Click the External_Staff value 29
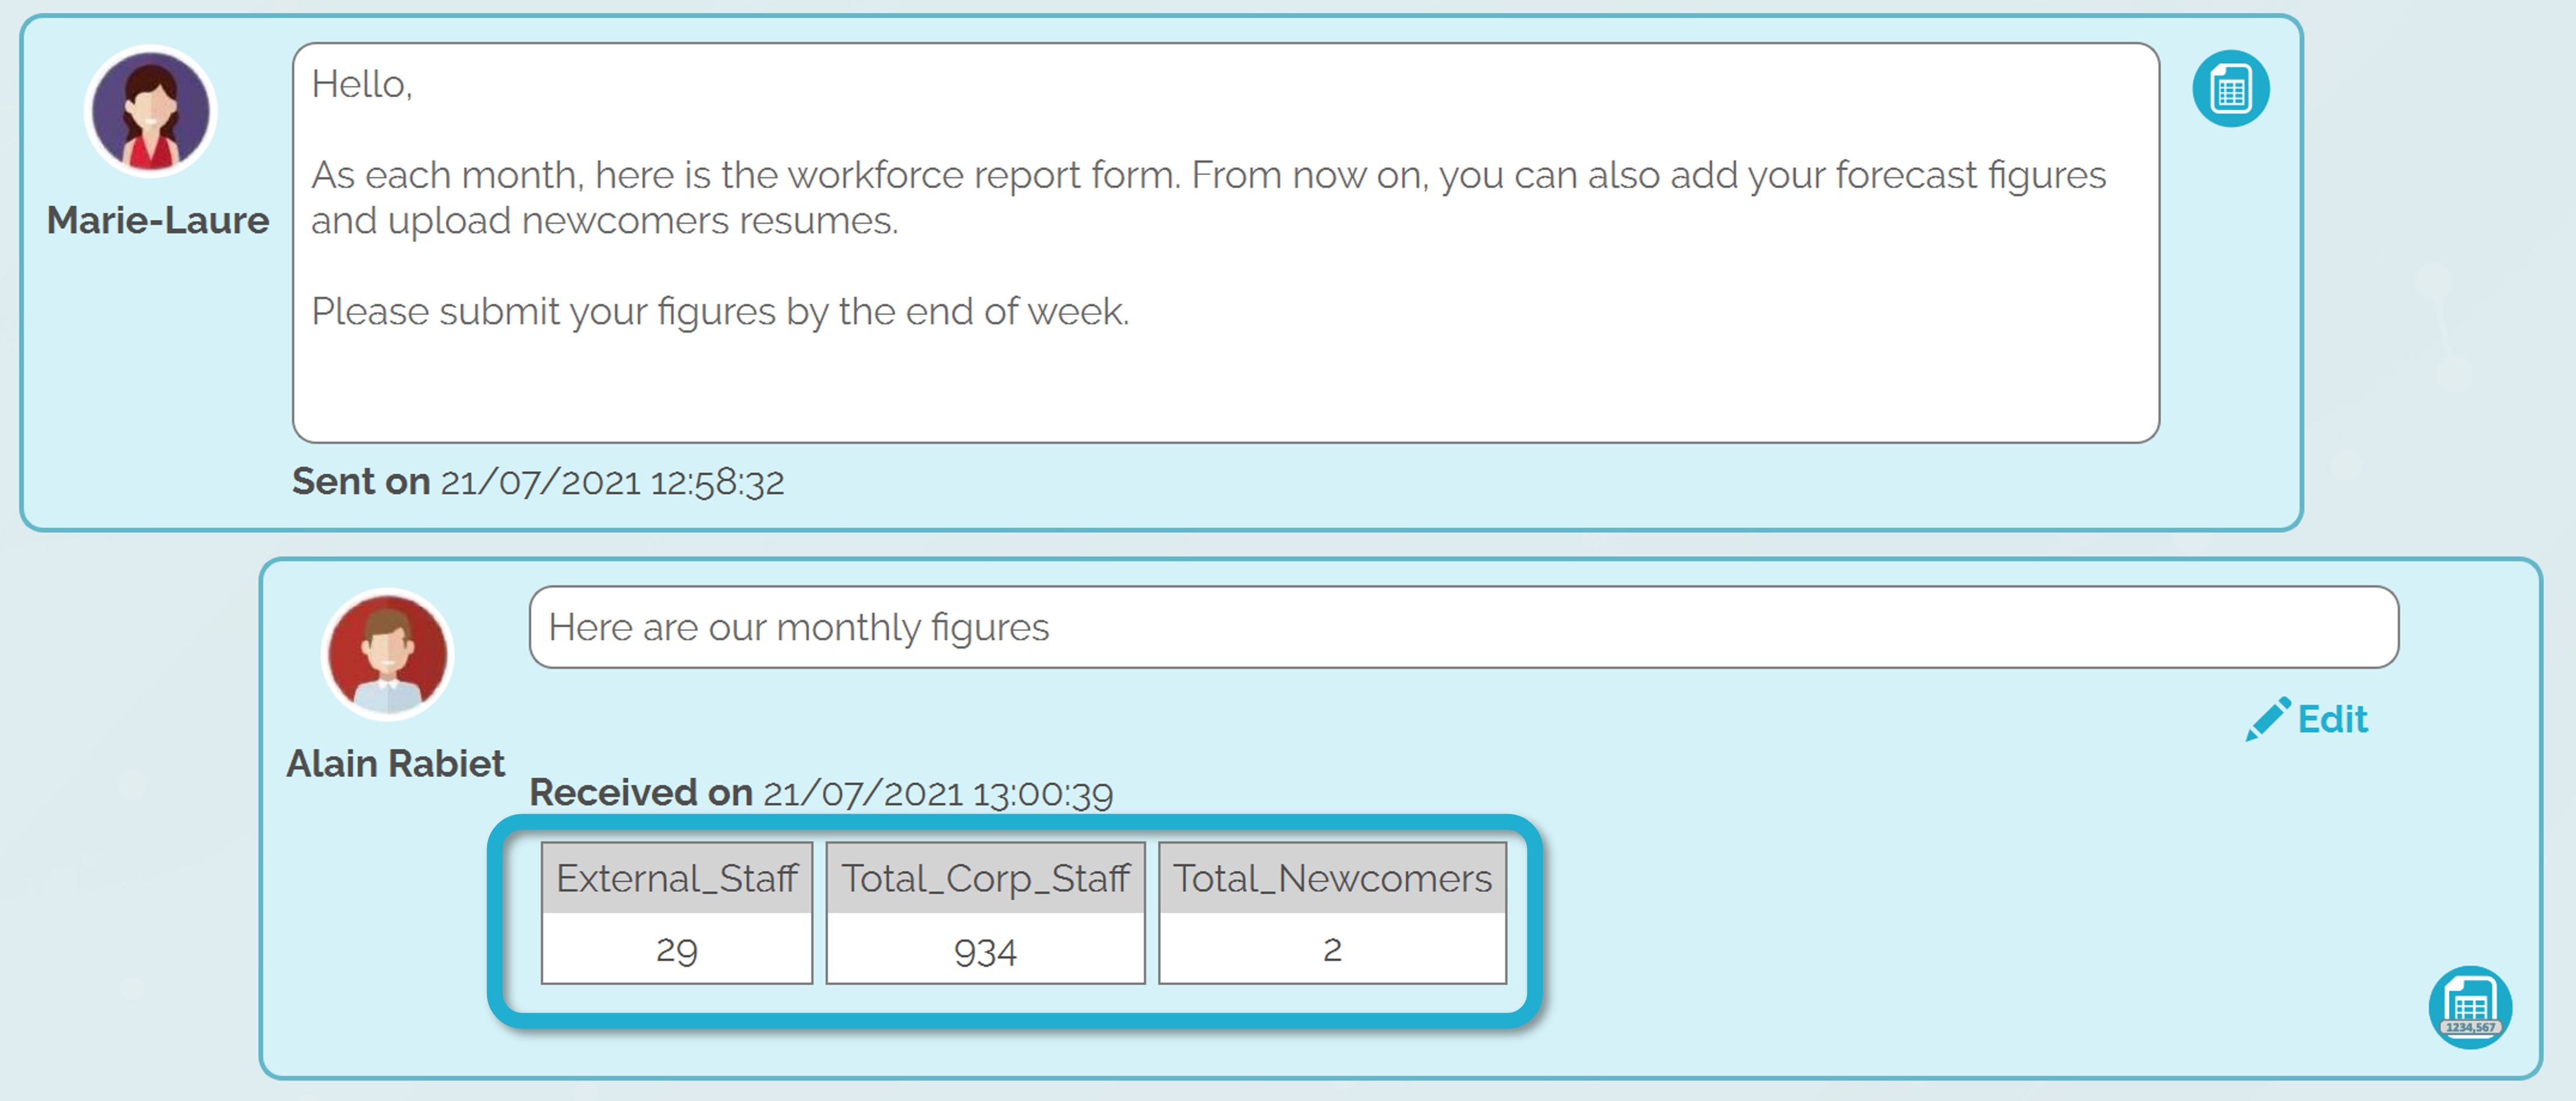This screenshot has height=1101, width=2576. tap(677, 949)
